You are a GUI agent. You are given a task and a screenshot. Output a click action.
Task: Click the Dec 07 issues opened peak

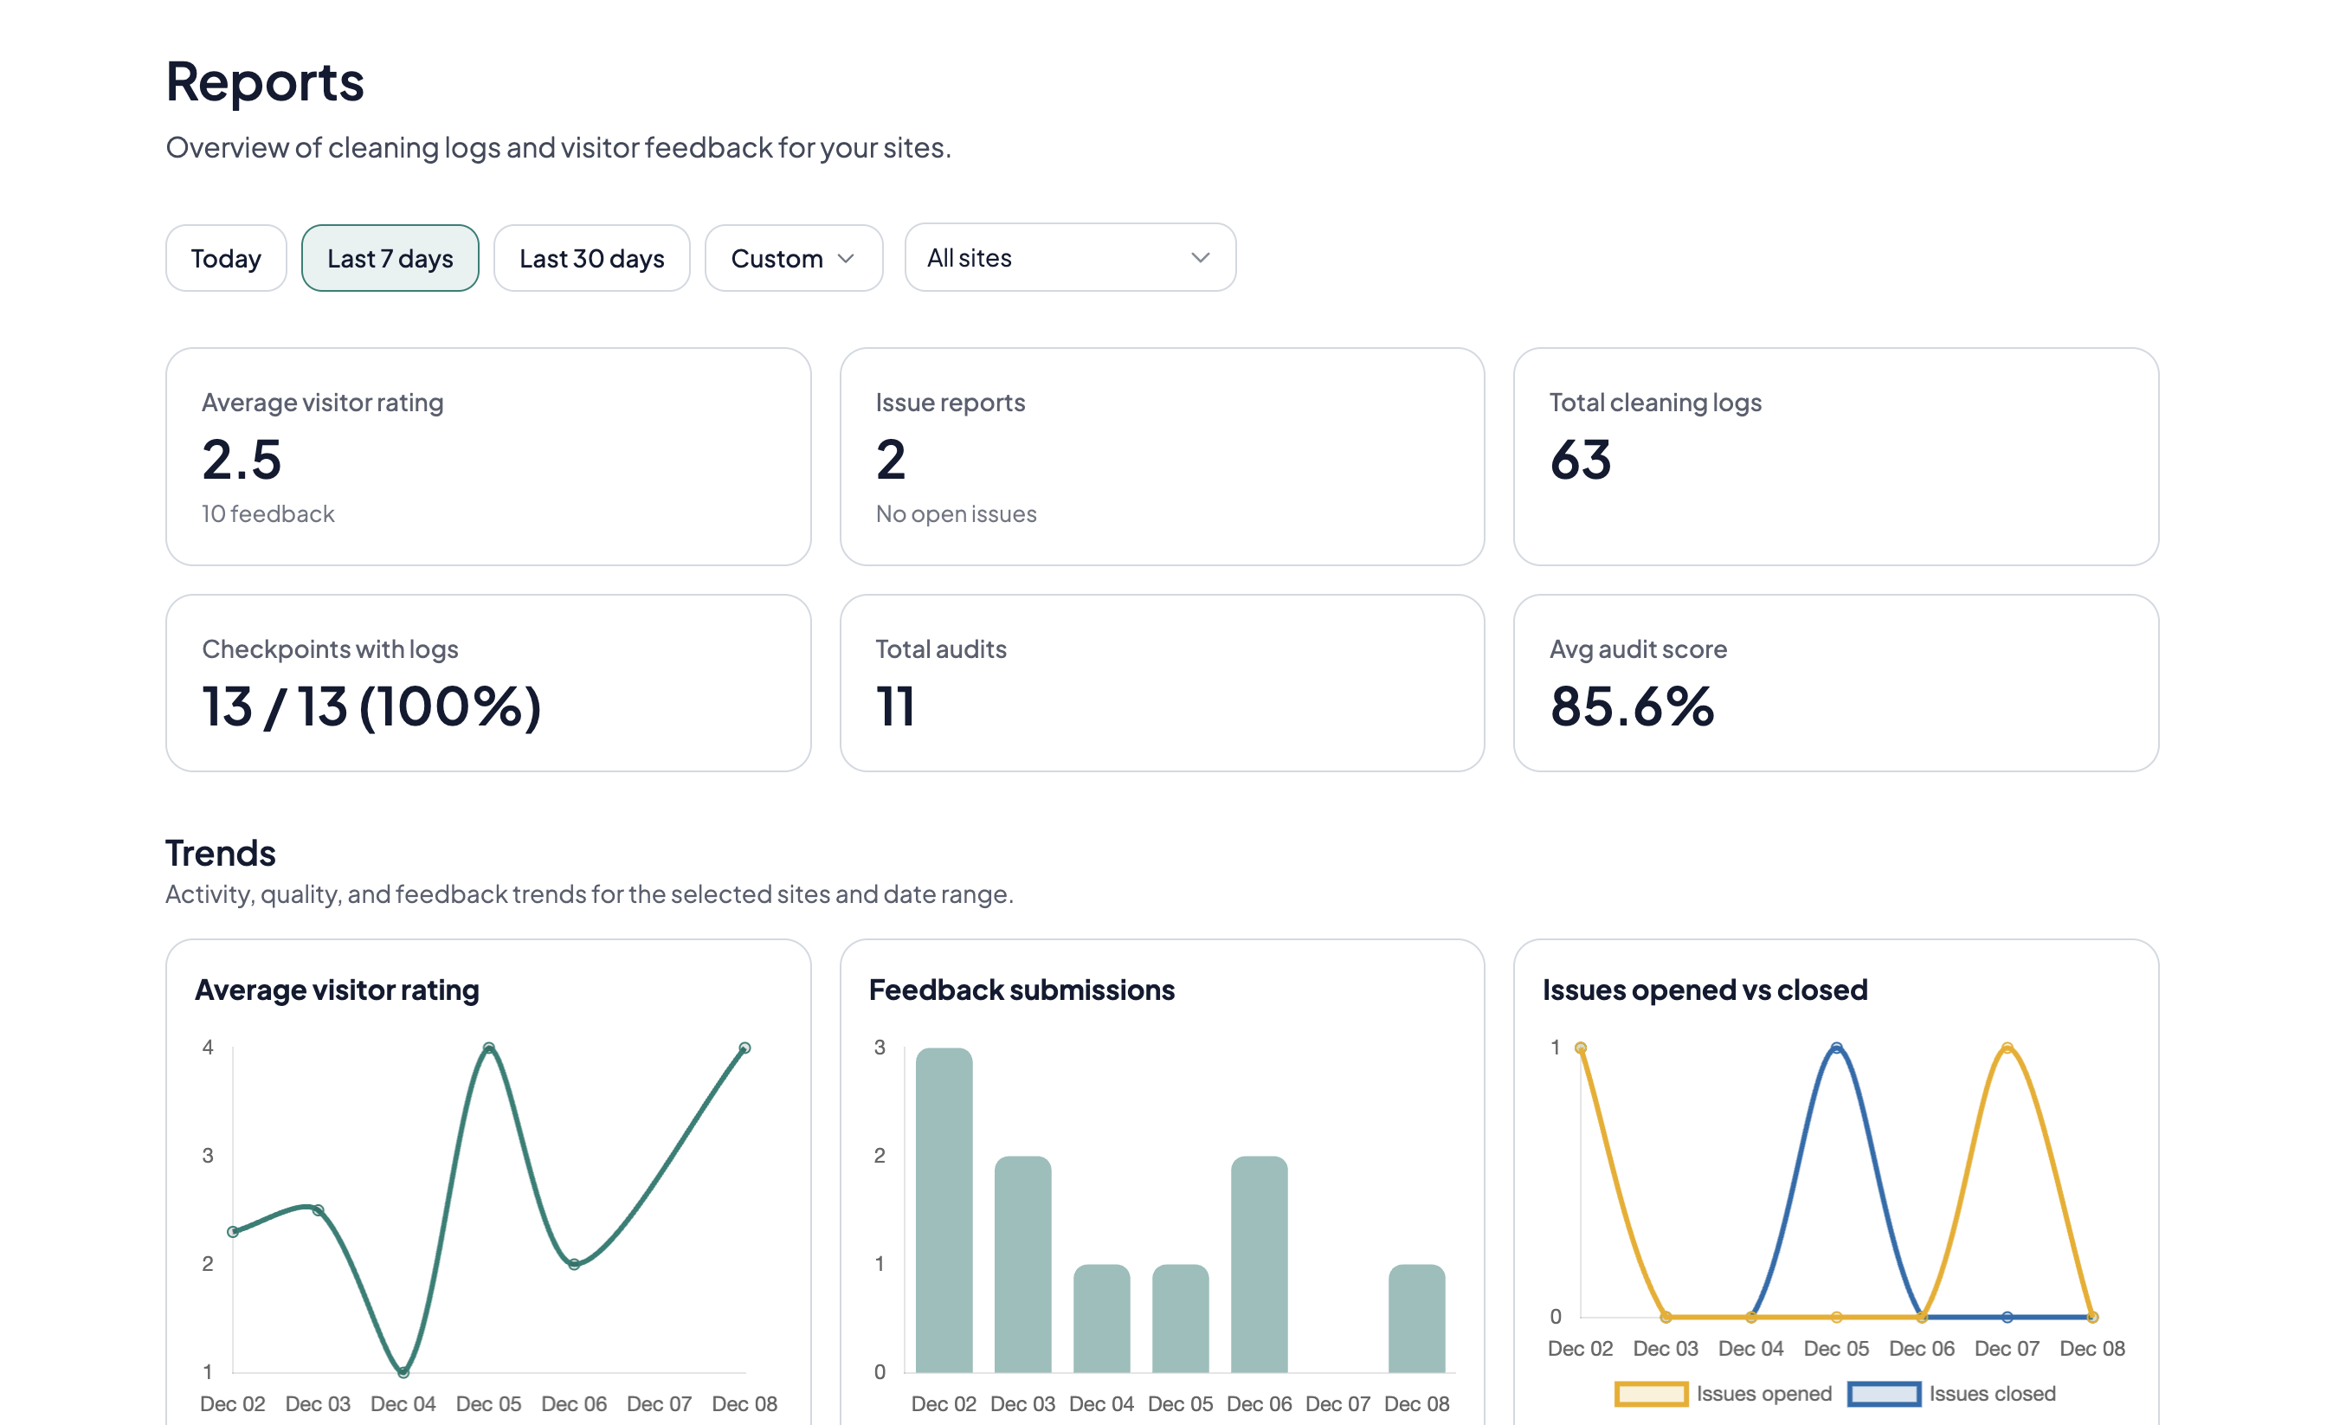click(2006, 1047)
